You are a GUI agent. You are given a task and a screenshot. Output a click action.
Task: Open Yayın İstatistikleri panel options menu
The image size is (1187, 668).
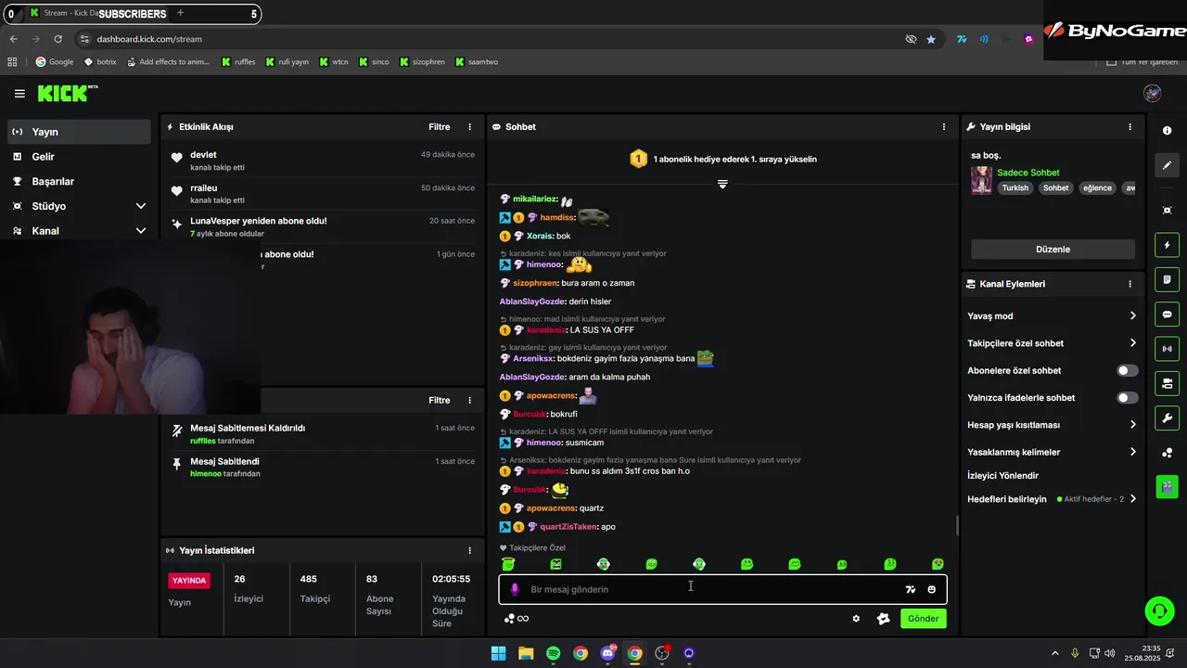[469, 550]
